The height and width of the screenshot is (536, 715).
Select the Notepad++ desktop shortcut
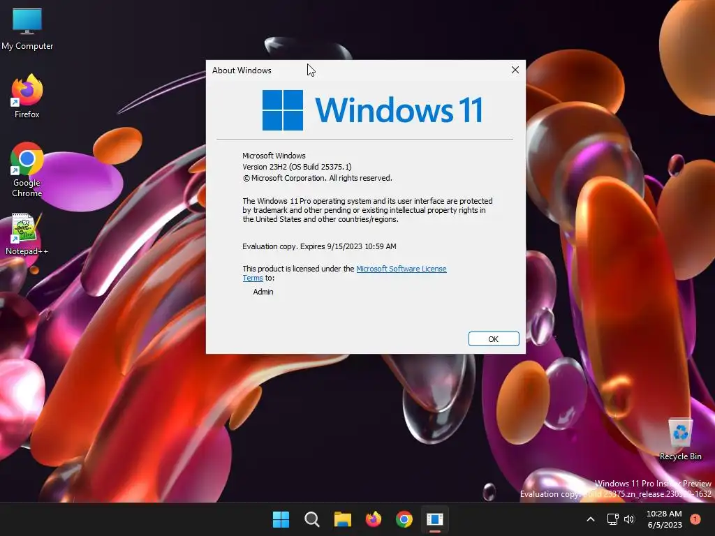[27, 234]
